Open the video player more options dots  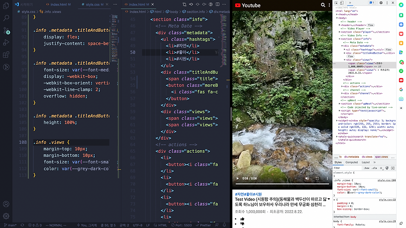pos(327,178)
